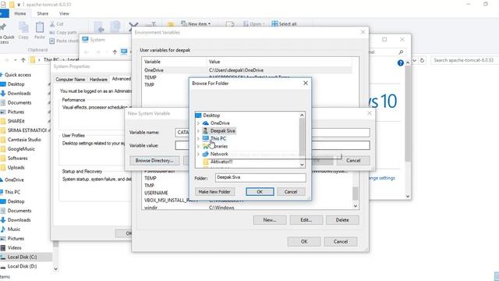Open Camtasia Studio folder in sidebar
This screenshot has height=281, width=499.
click(24, 140)
